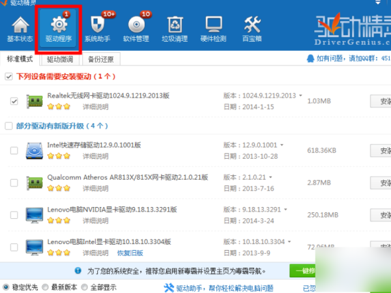Click 安装 button for Realtek driver
The height and width of the screenshot is (293, 391).
(381, 101)
